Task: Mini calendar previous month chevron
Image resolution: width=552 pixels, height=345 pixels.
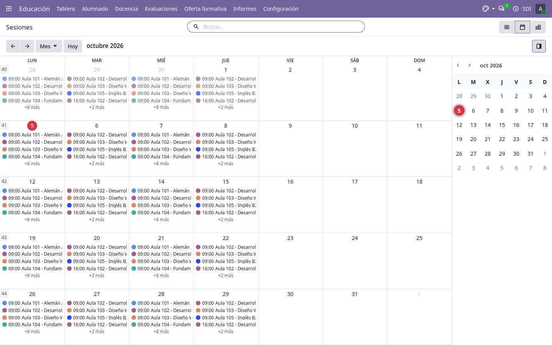Action: 458,65
